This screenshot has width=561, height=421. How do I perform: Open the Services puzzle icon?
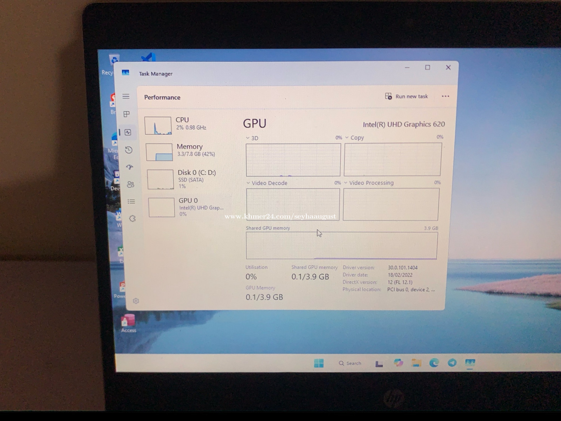132,219
